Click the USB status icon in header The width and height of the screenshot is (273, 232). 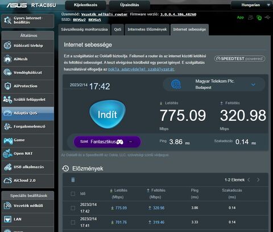click(x=267, y=18)
